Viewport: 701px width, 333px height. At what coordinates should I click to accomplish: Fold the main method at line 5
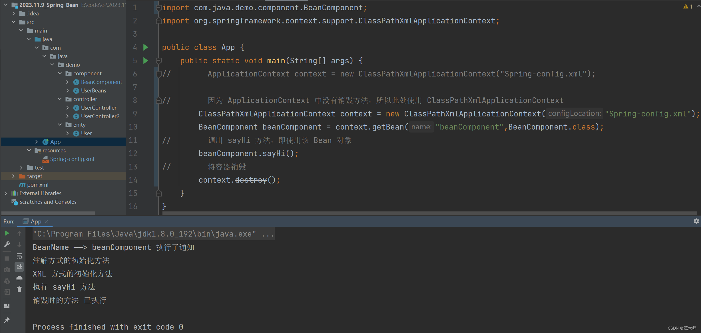[x=159, y=61]
